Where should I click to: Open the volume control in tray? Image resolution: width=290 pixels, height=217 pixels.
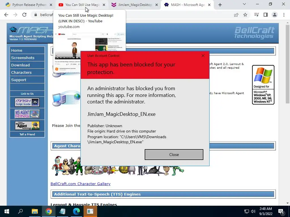(253, 211)
